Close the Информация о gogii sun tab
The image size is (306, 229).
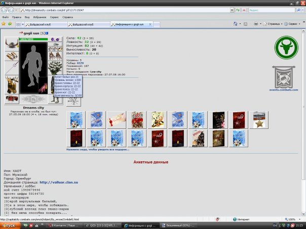(x=150, y=24)
